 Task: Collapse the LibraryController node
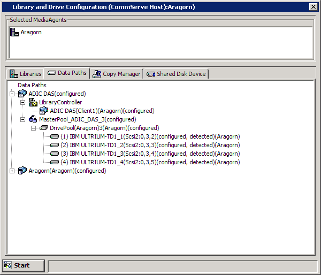22,102
